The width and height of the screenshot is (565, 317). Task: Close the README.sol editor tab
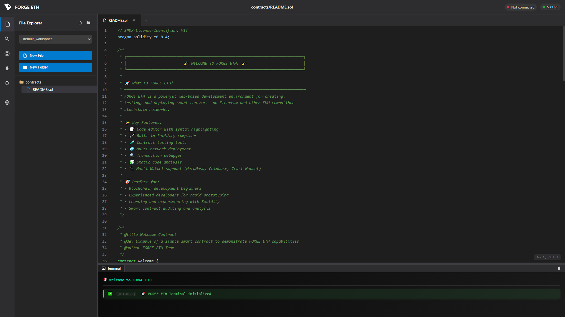click(134, 20)
